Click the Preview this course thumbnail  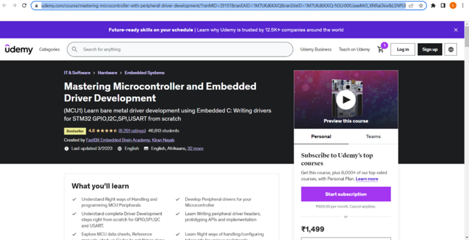[346, 99]
